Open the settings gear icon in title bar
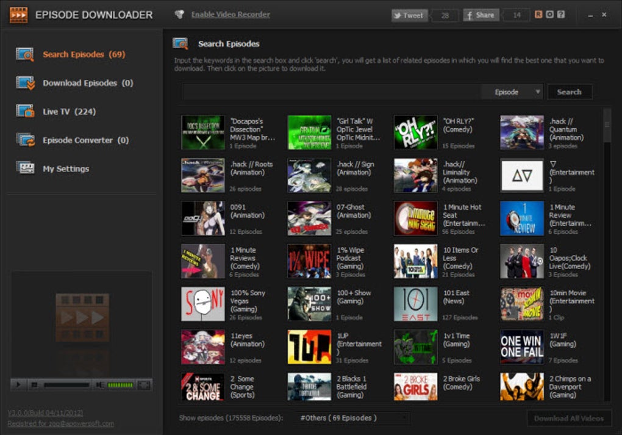Screen dimensions: 622x435 click(549, 15)
